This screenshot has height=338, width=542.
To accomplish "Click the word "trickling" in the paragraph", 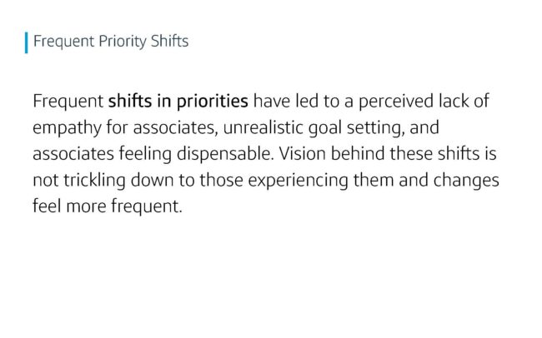I will point(94,181).
